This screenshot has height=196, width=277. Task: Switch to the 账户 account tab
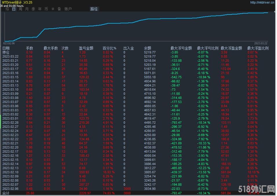[68, 9]
